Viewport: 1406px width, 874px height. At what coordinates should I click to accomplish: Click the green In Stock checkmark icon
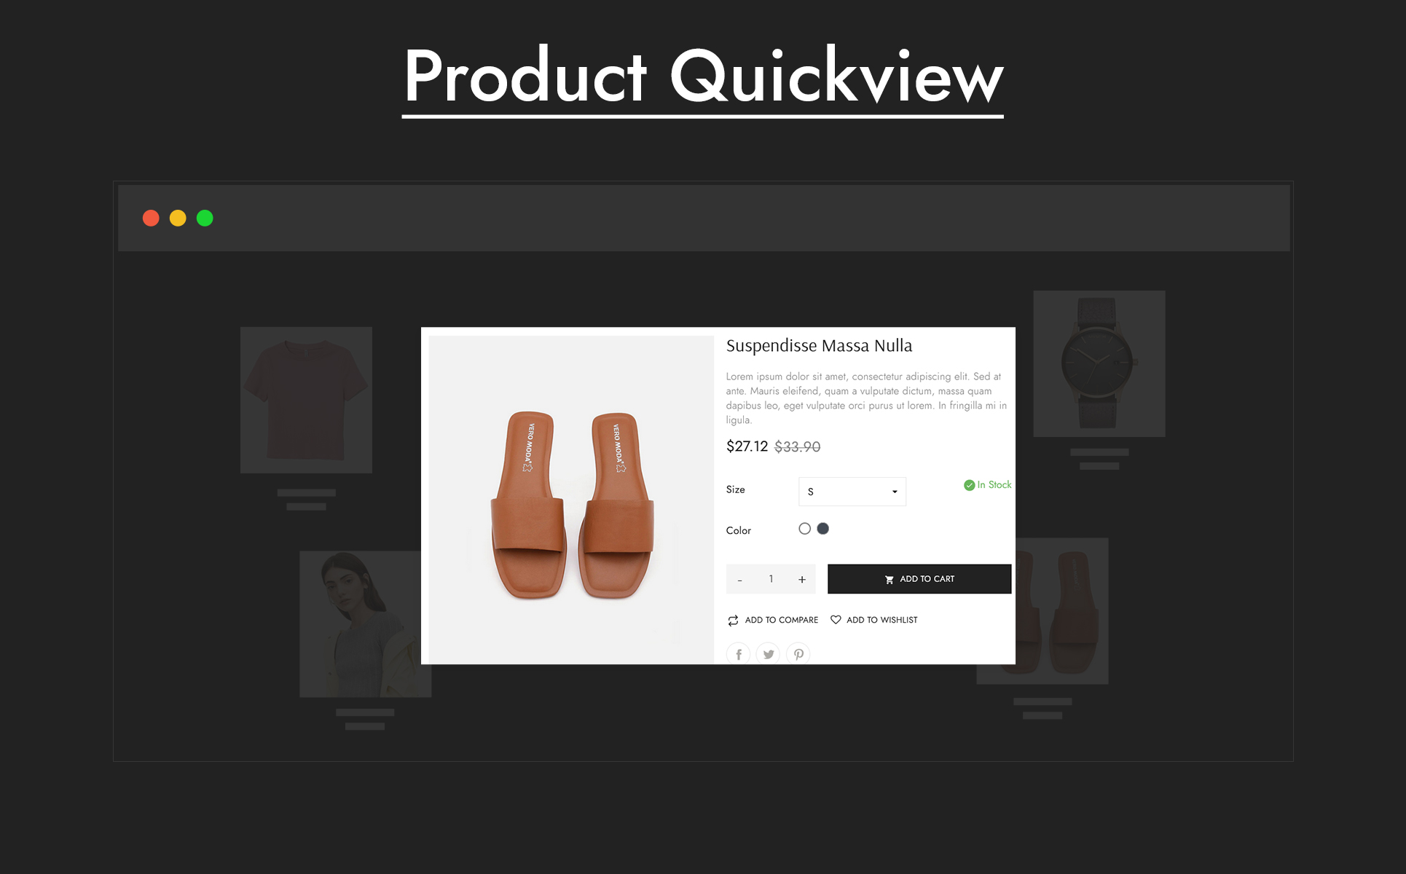(x=969, y=485)
